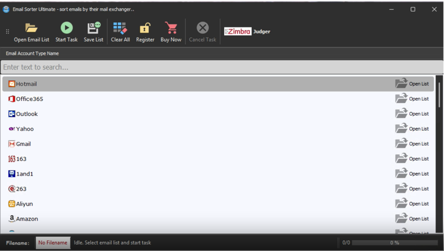Select the 163 row
Image resolution: width=444 pixels, height=251 pixels.
pyautogui.click(x=218, y=159)
